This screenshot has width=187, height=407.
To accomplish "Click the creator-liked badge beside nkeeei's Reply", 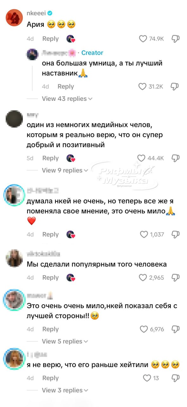I will [71, 39].
